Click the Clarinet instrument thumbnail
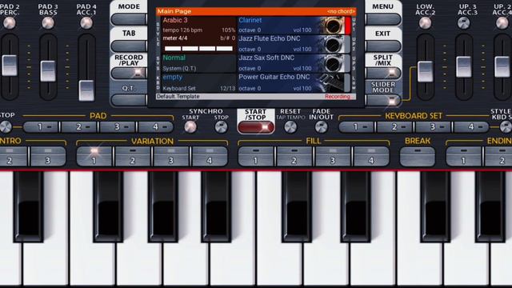The height and width of the screenshot is (288, 512). [332, 25]
